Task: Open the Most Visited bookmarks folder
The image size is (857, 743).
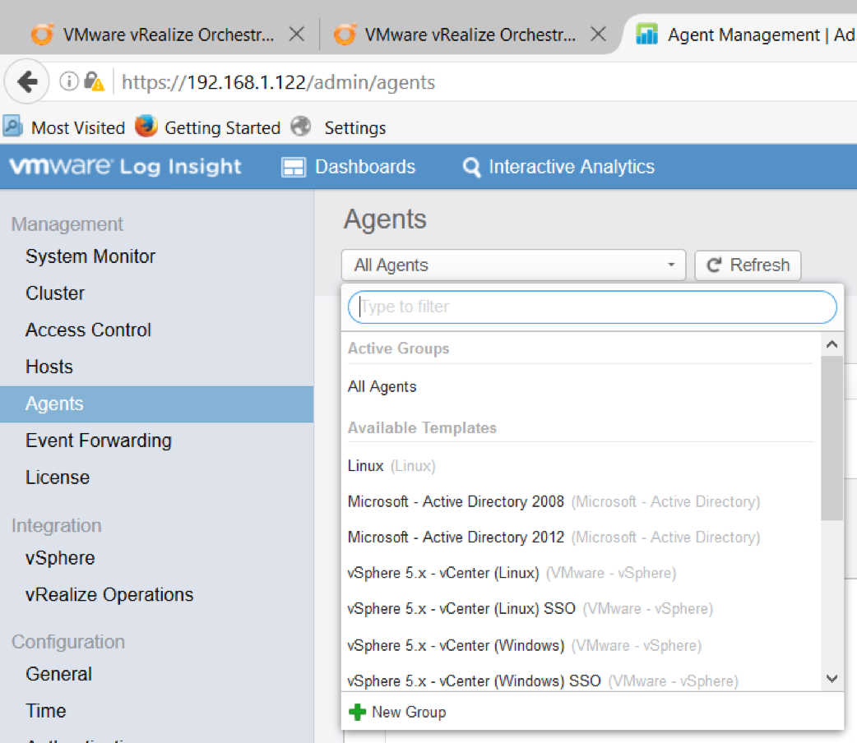Action: click(x=64, y=127)
